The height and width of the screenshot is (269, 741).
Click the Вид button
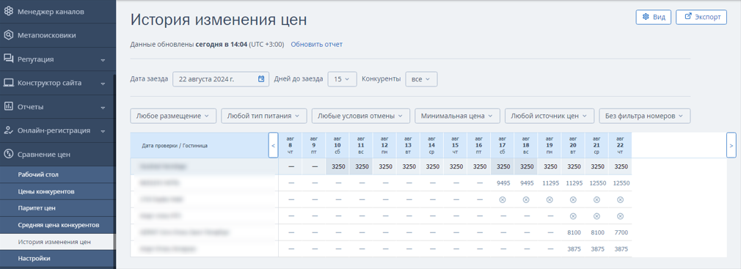click(653, 17)
